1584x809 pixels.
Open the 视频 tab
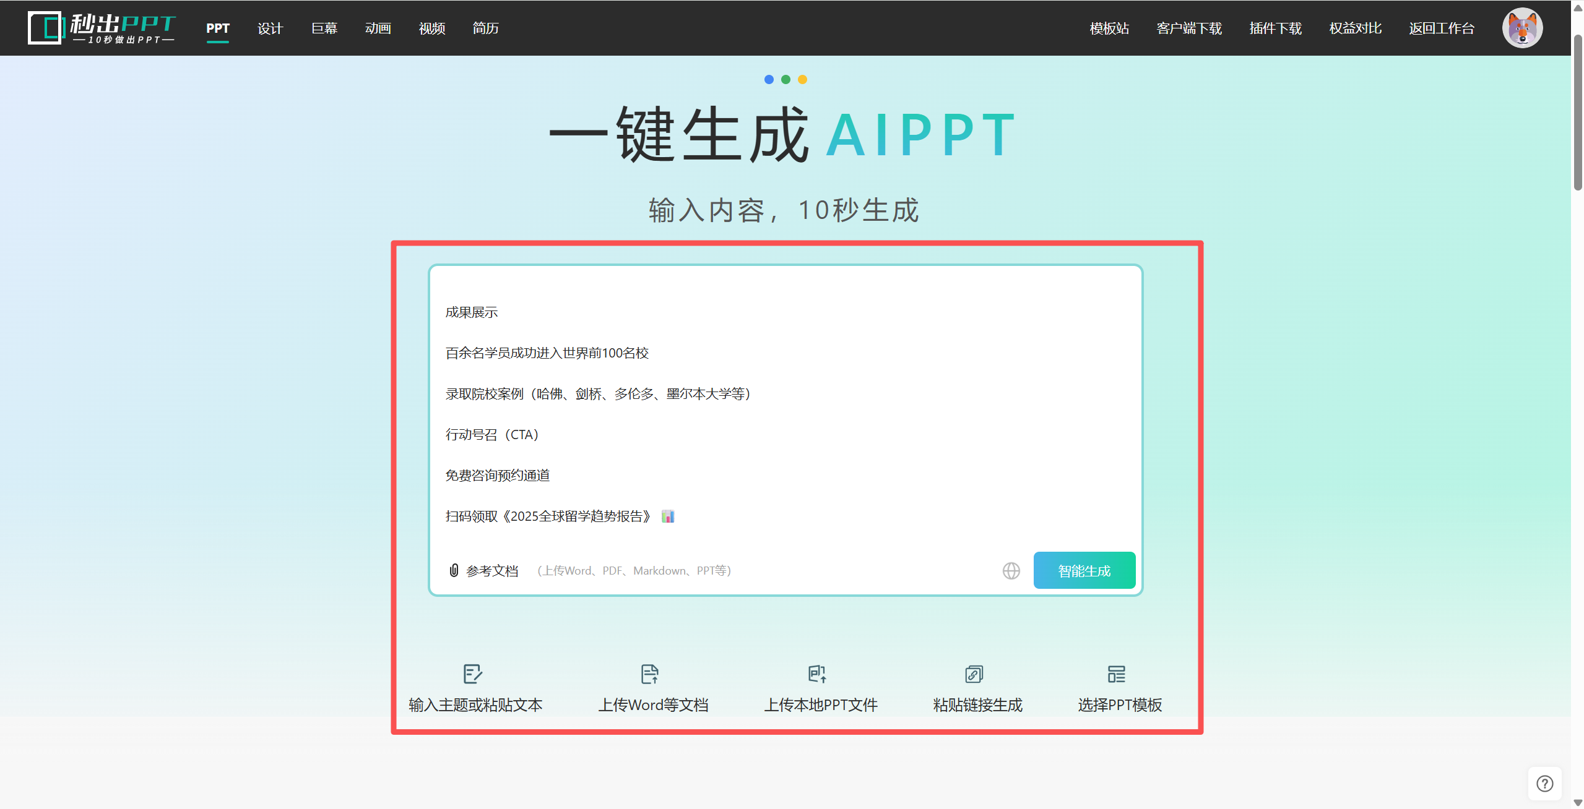431,28
